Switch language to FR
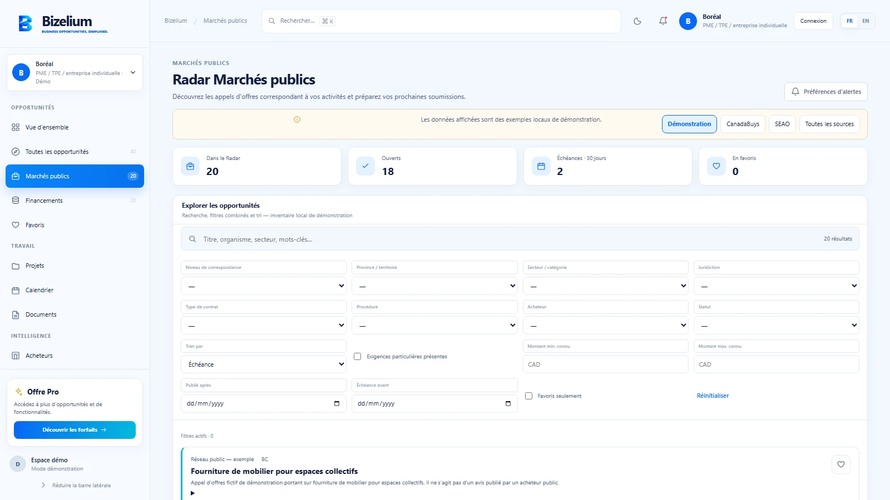This screenshot has height=500, width=890. [849, 21]
